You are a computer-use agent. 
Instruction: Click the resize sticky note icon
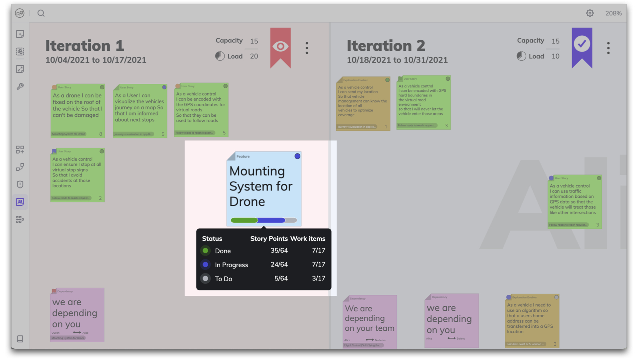click(x=20, y=69)
